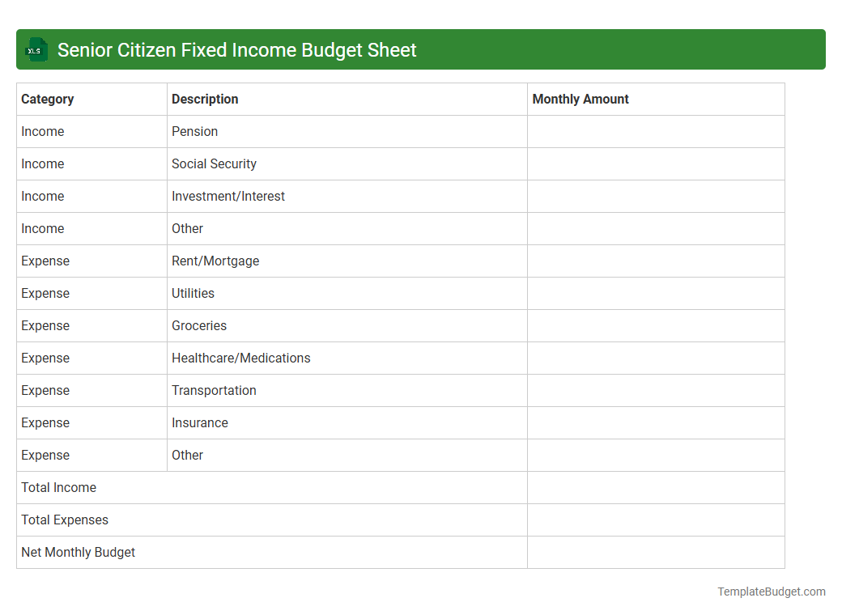The height and width of the screenshot is (615, 842).
Task: Select the Groceries expense cell
Action: pyautogui.click(x=199, y=325)
